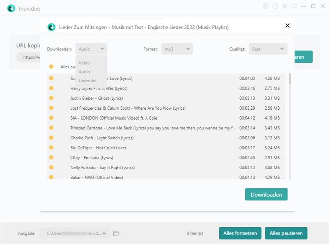Click the playlist title text in dialog header
This screenshot has height=244, width=329.
coord(144,27)
